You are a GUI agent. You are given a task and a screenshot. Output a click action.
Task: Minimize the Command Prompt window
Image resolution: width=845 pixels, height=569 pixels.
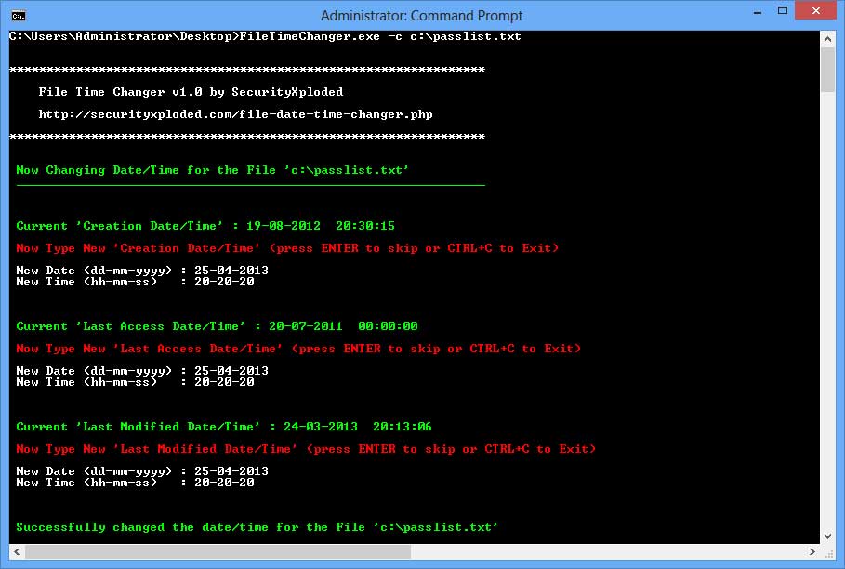[757, 11]
